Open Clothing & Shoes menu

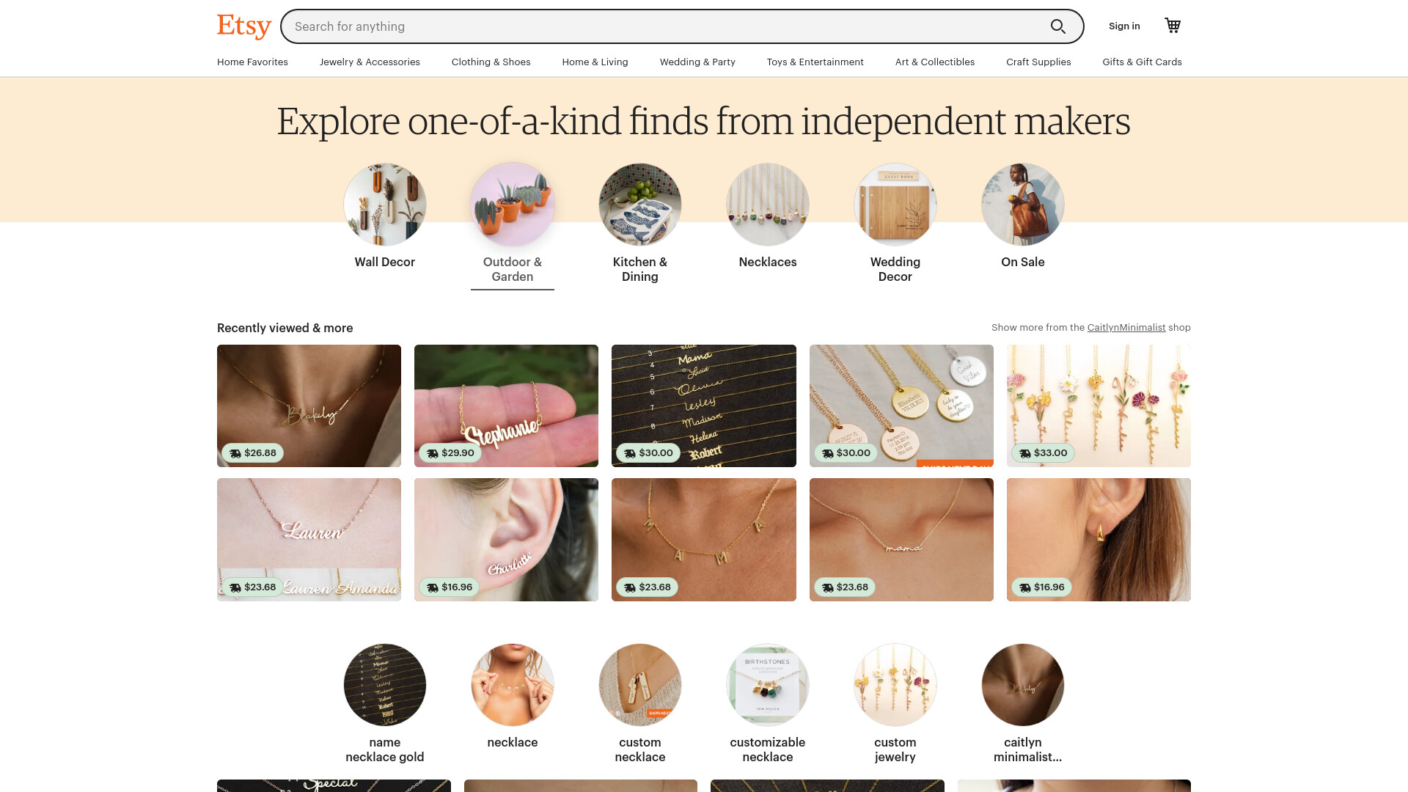point(491,62)
